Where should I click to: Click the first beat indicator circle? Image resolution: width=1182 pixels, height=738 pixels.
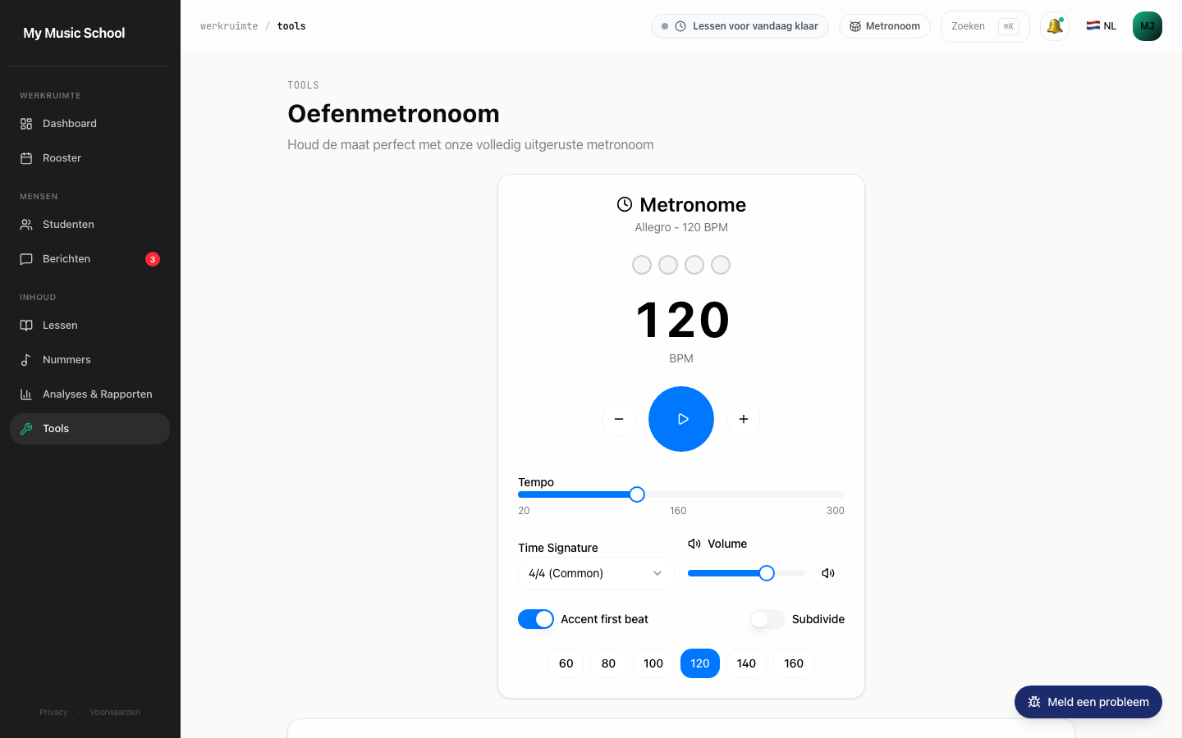click(642, 265)
